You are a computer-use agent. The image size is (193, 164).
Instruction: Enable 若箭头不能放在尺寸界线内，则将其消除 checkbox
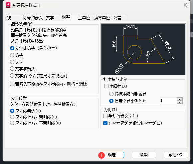coord(49,84)
